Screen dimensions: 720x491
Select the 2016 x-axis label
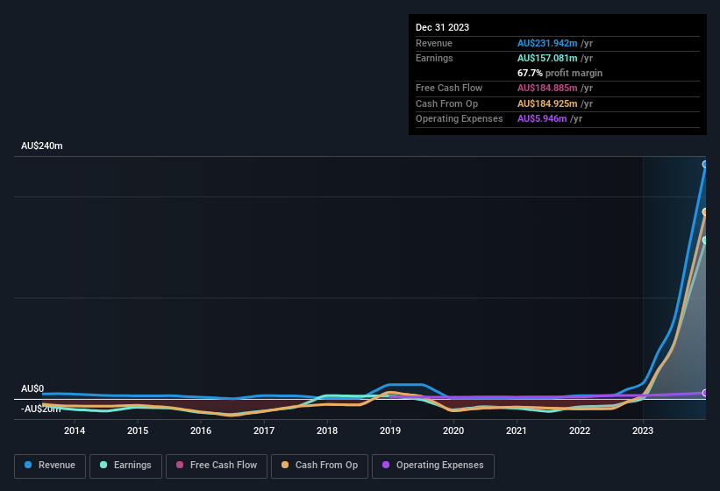[x=201, y=431]
